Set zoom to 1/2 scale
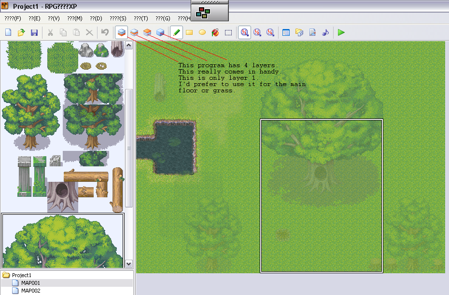The image size is (449, 295). coord(257,32)
